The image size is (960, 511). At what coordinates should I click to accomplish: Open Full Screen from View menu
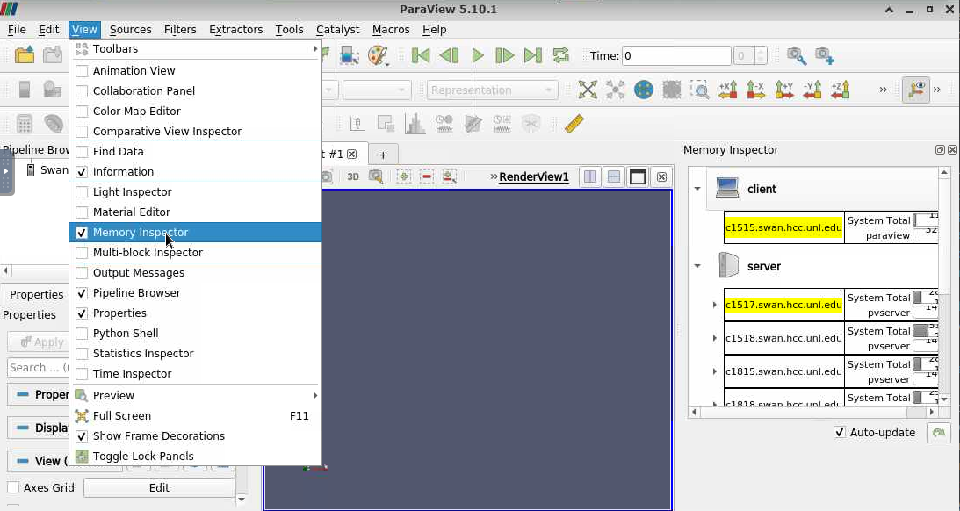coord(195,416)
